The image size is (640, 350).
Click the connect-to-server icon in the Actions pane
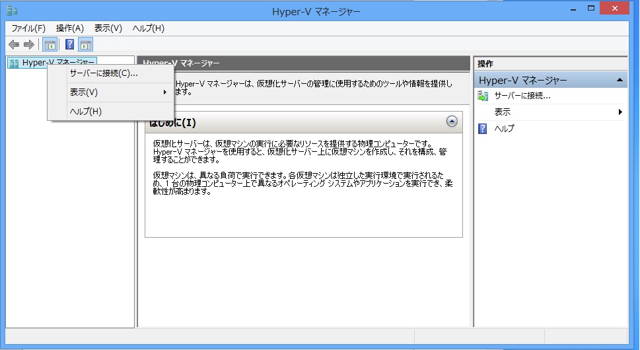[x=483, y=96]
